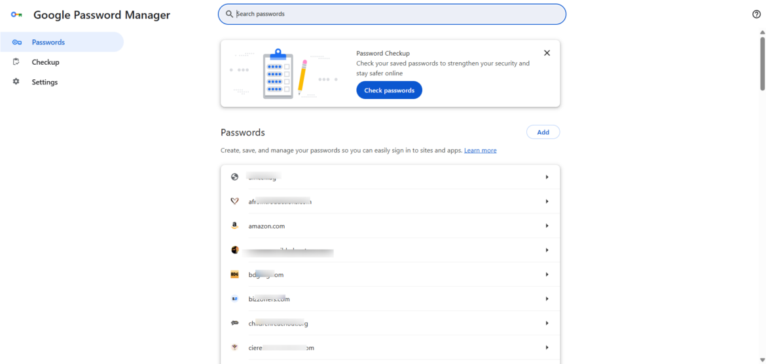Image resolution: width=766 pixels, height=364 pixels.
Task: Click the Checkup clipboard icon in sidebar
Action: [x=16, y=62]
